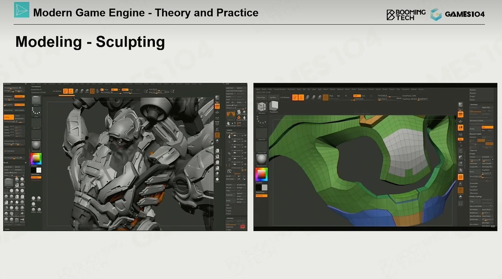
Task: Open the Document menu in the right window
Action: [x=291, y=89]
